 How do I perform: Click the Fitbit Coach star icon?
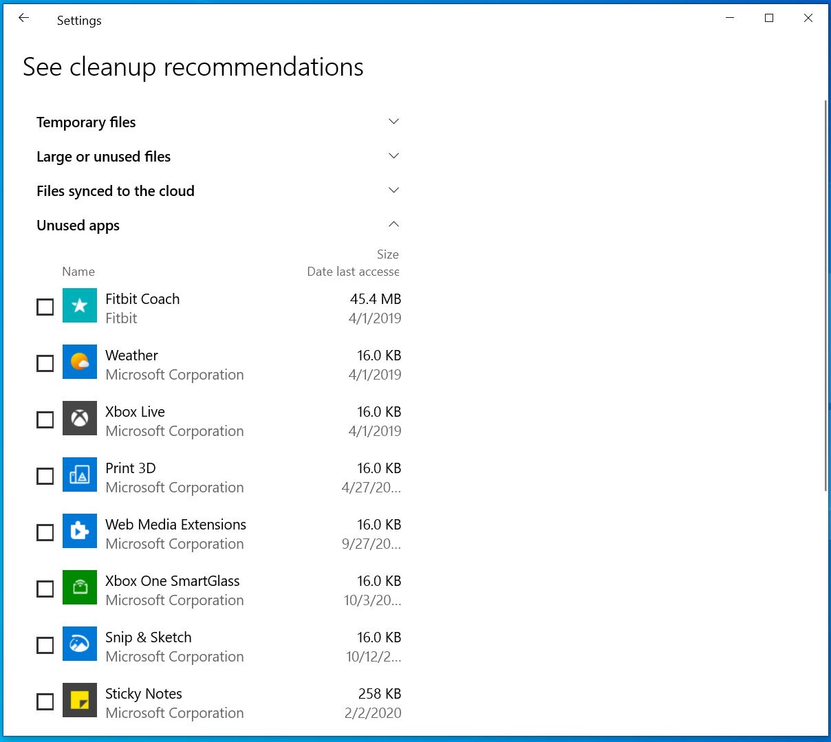click(x=80, y=305)
